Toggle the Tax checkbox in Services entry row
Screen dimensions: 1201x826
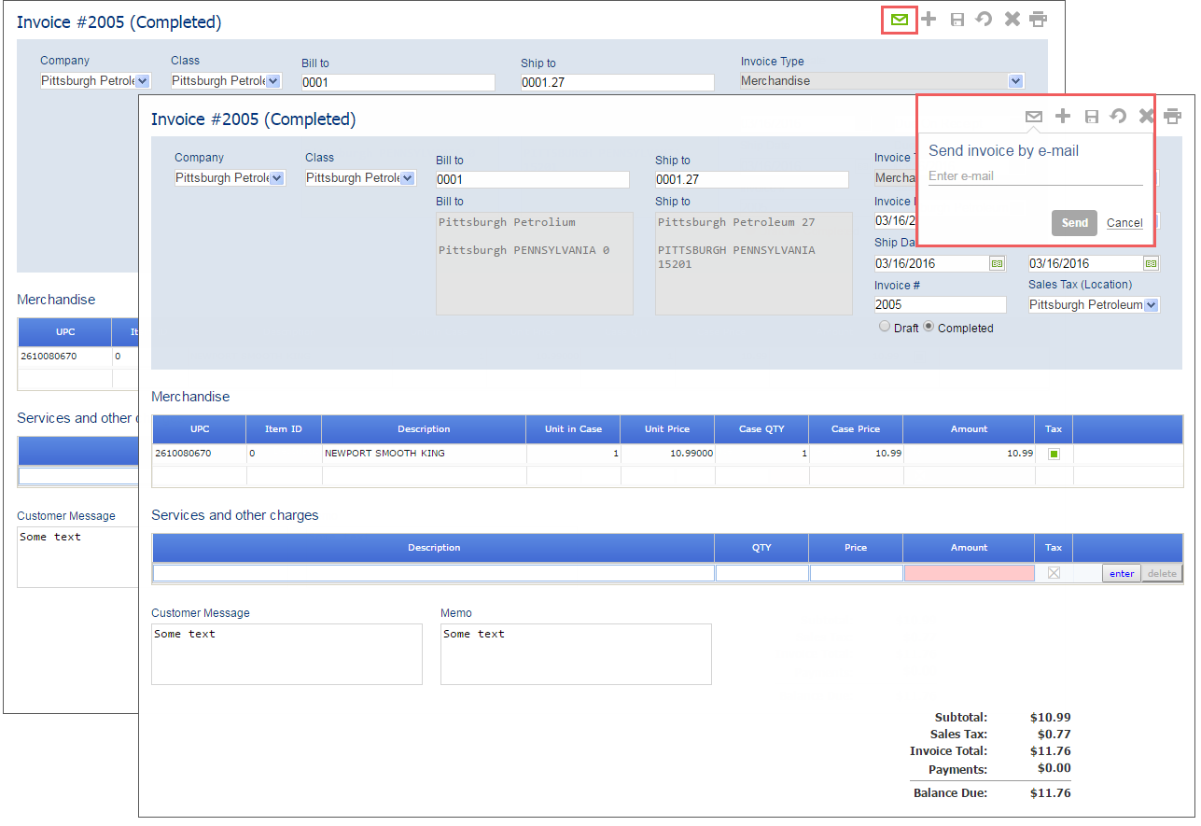[1054, 573]
